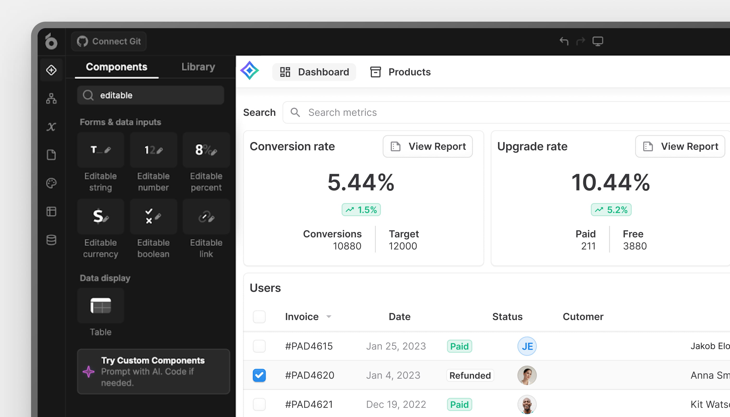
Task: Click View Report for Conversion rate
Action: pos(428,146)
